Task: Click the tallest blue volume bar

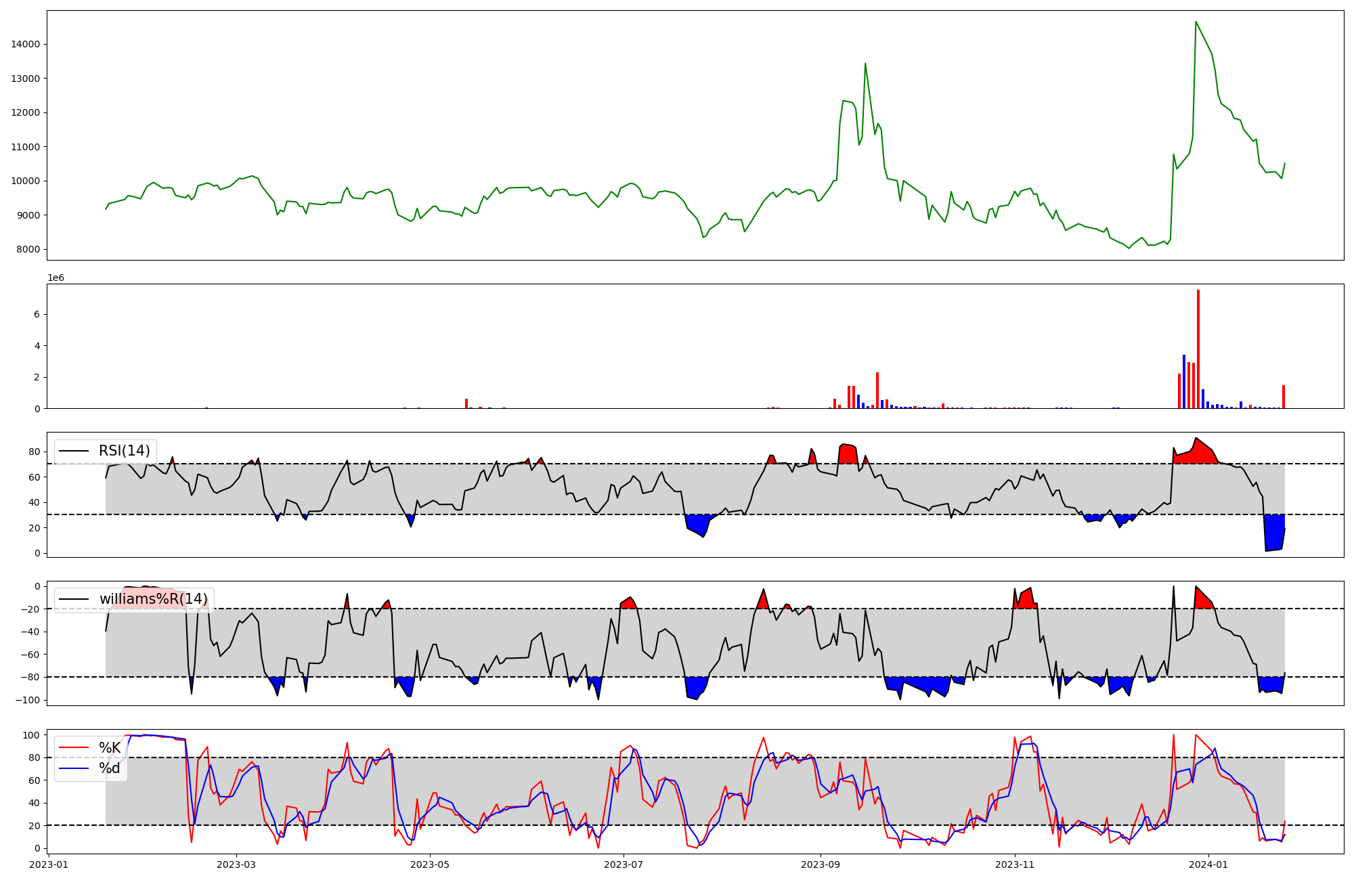Action: coord(1184,381)
